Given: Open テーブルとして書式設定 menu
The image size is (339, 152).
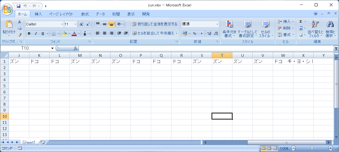Looking at the screenshot, I should [248, 29].
